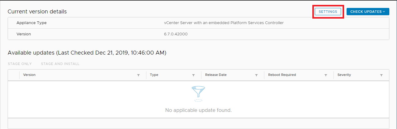Click Stage and Install action
Viewport: 397px width, 129px height.
click(60, 64)
